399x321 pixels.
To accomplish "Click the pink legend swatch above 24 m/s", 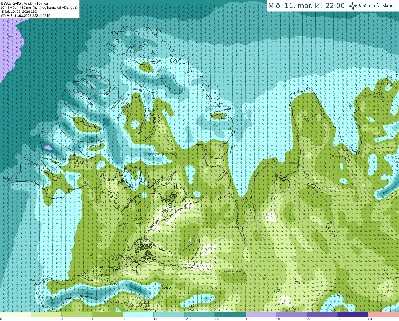I will click(x=384, y=314).
